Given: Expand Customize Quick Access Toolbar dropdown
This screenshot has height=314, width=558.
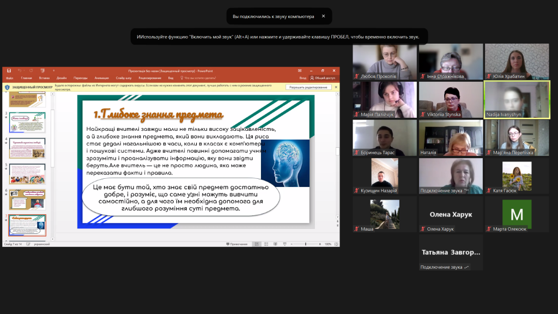Looking at the screenshot, I should pyautogui.click(x=54, y=71).
